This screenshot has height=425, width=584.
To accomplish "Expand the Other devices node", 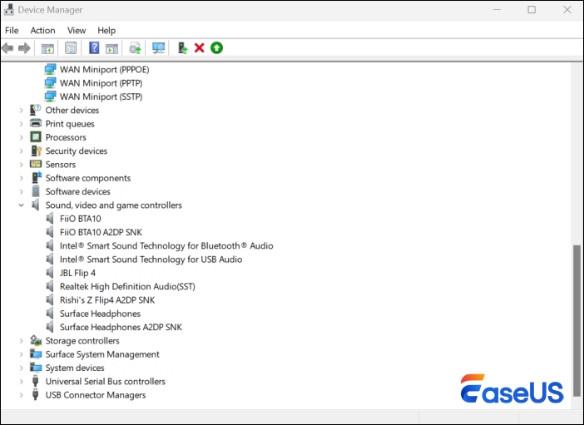I will click(x=22, y=111).
